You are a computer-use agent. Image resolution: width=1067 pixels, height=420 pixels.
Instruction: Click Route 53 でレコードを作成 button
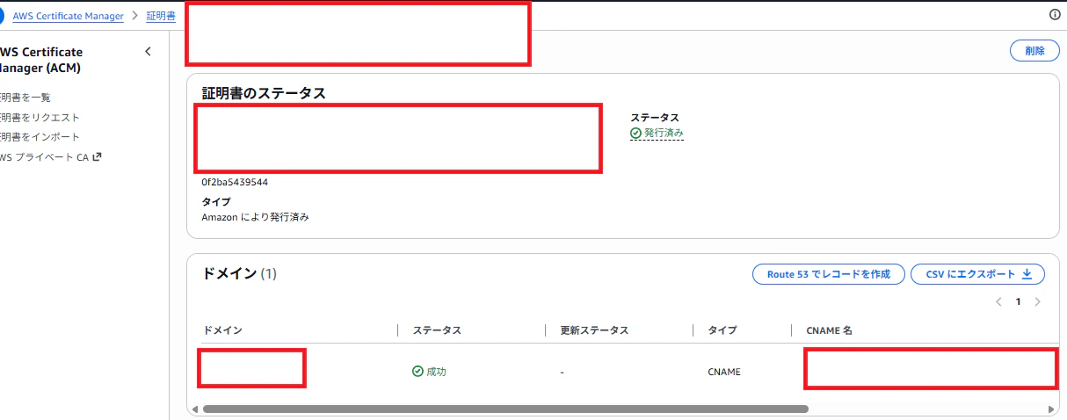[x=828, y=274]
